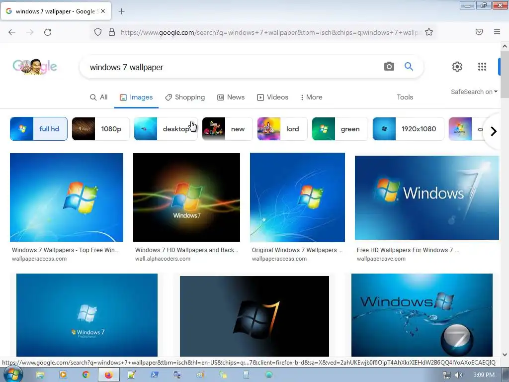Reload the page with the refresh icon
Image resolution: width=509 pixels, height=382 pixels.
click(x=48, y=32)
